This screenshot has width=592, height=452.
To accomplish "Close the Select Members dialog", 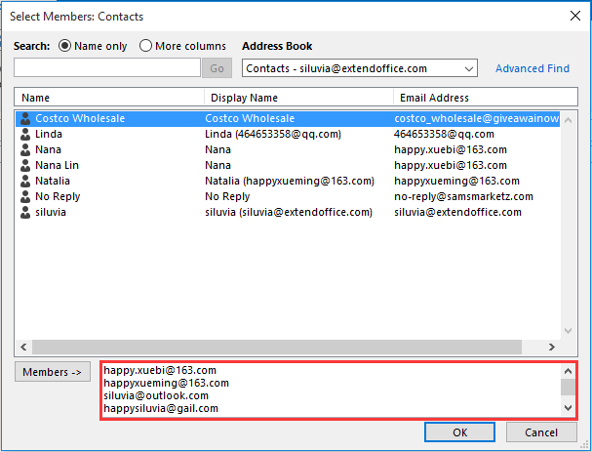I will [x=572, y=14].
